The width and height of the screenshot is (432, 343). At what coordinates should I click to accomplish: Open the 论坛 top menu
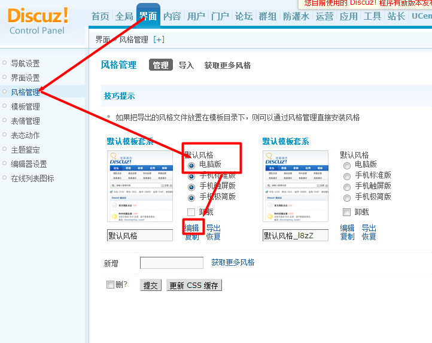[x=244, y=16]
